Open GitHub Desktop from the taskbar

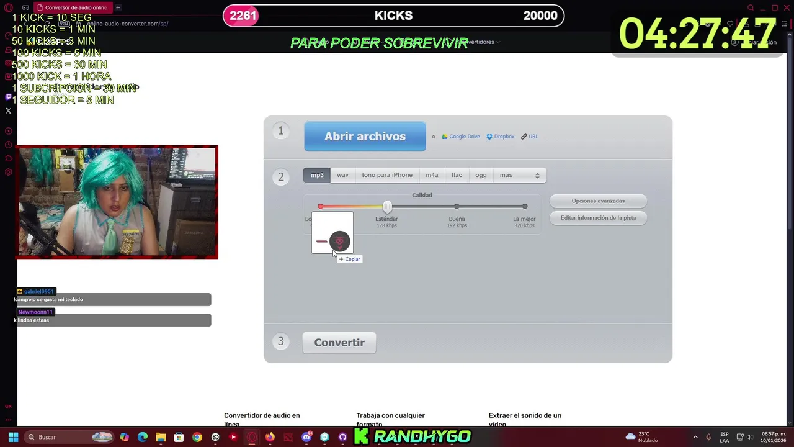click(x=342, y=437)
